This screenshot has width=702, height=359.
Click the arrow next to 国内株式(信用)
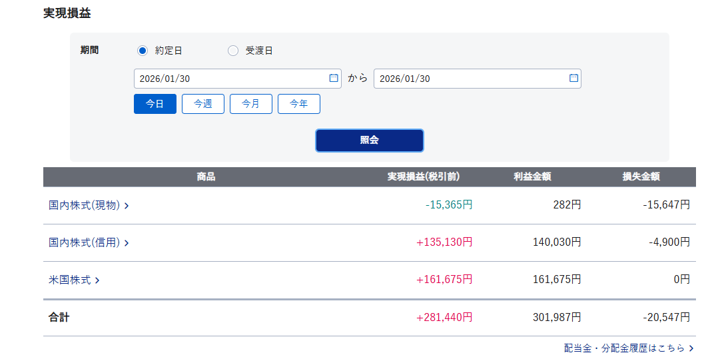tap(127, 243)
